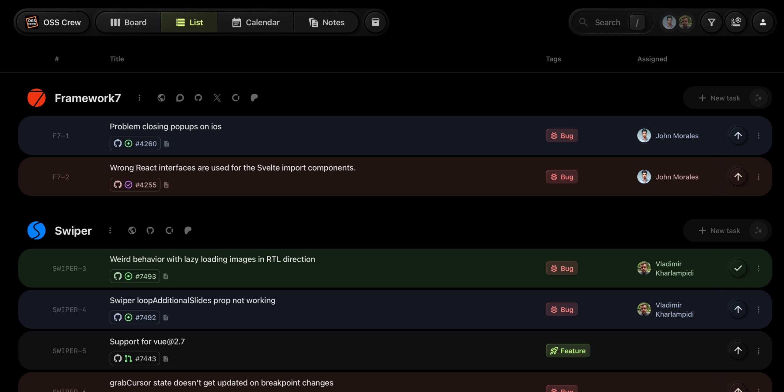Switch to the Board view tab
The image size is (784, 392).
[x=128, y=22]
